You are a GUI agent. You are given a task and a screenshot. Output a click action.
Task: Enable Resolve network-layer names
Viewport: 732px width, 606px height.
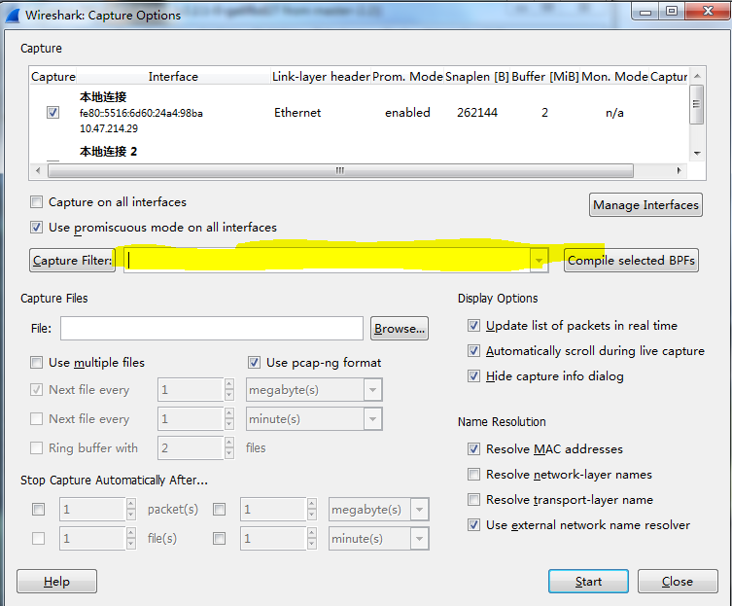473,475
